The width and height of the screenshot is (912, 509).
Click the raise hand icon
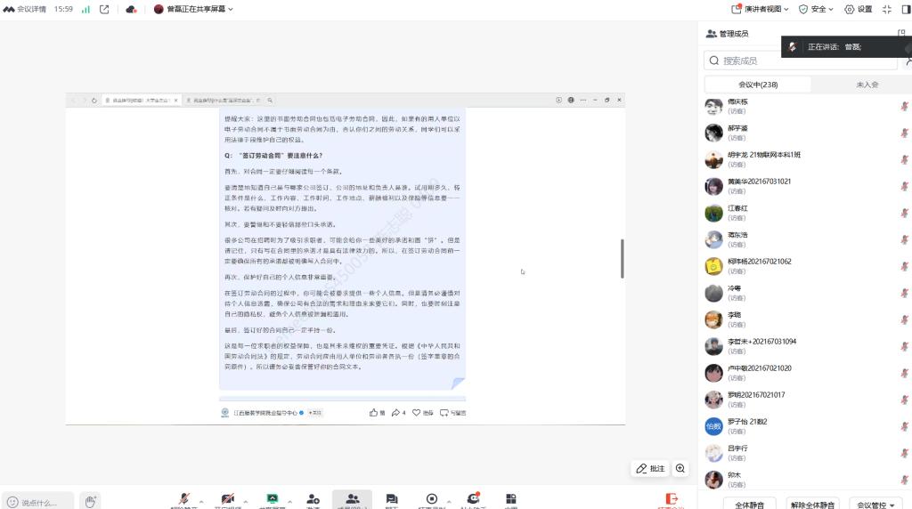pyautogui.click(x=90, y=501)
